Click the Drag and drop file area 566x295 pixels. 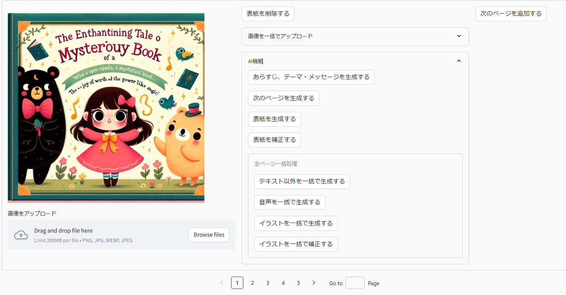(x=121, y=235)
